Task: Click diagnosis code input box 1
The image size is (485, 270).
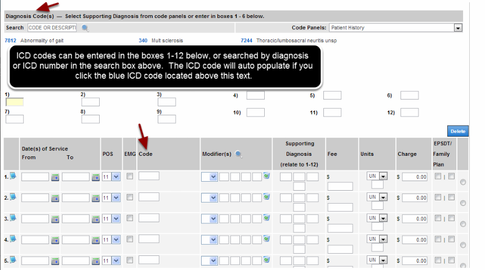Action: (15, 102)
